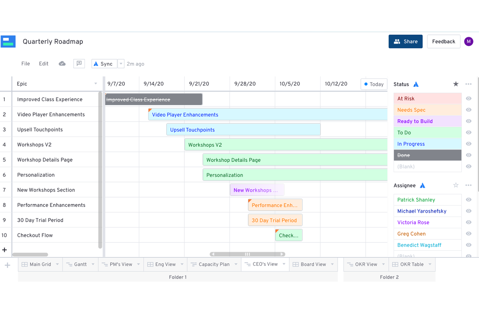Open the comments icon in toolbar
The image size is (479, 319).
point(79,64)
